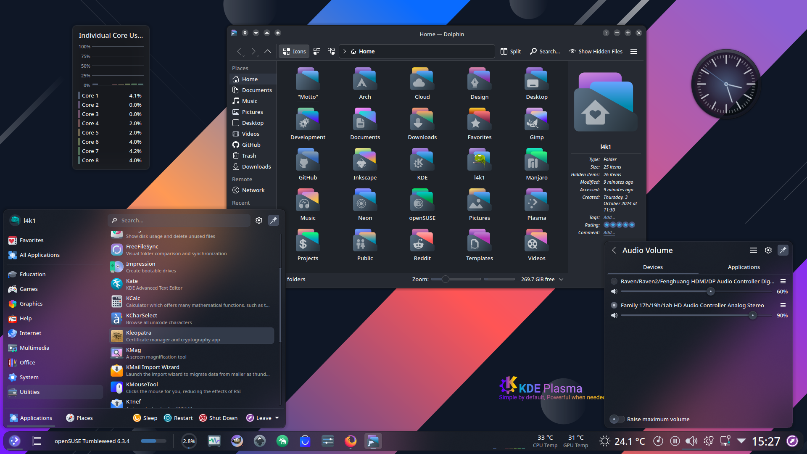Click Add tags link in info panel

click(609, 217)
